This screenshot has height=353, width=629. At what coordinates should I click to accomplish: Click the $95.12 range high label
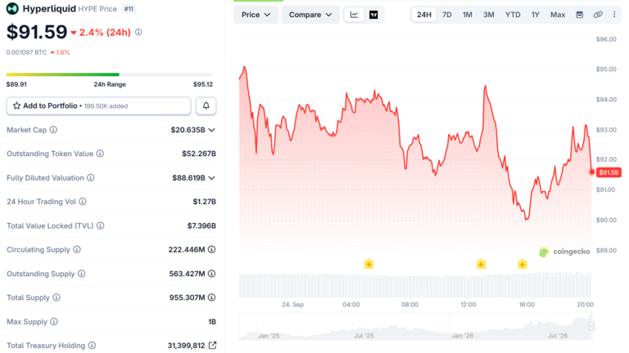[203, 84]
